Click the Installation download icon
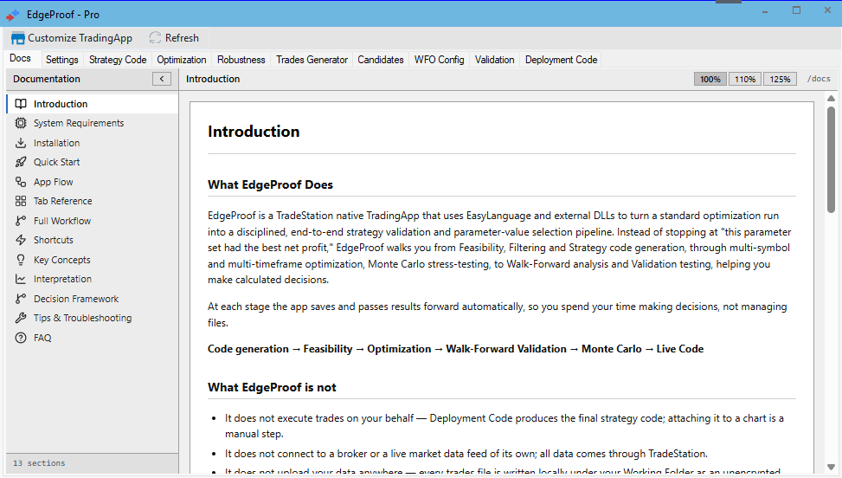This screenshot has width=842, height=478. [21, 143]
